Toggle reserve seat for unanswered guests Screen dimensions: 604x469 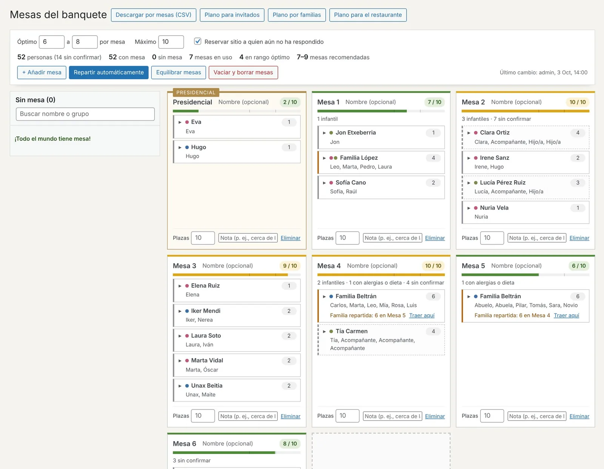point(197,41)
